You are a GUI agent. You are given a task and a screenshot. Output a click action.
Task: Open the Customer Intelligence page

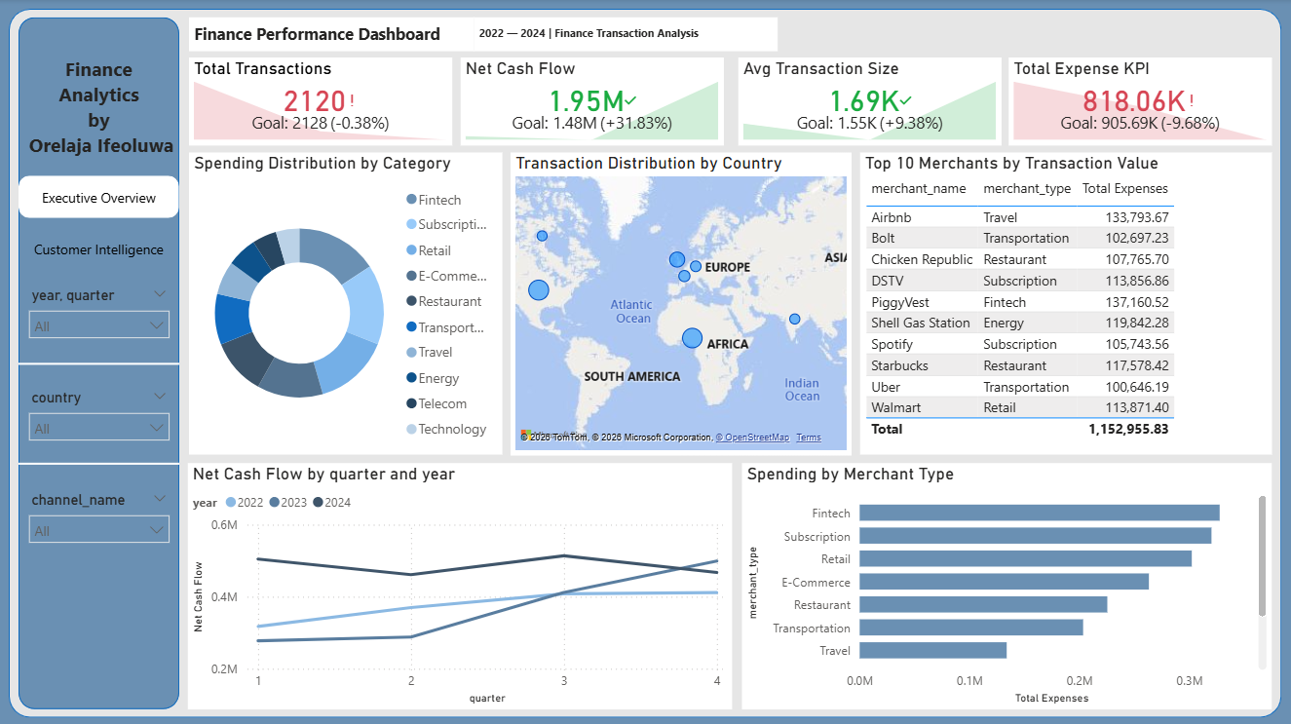pos(98,249)
